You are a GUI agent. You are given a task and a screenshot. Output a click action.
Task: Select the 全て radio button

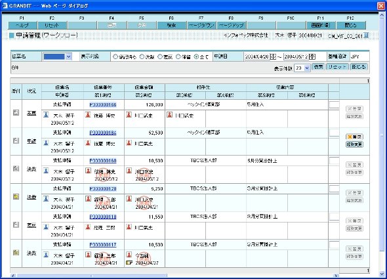point(196,56)
